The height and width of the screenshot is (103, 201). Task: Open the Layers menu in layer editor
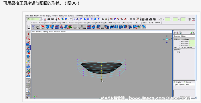pos(176,85)
